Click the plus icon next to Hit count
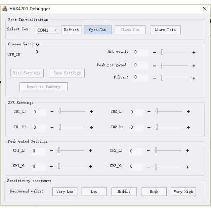This screenshot has width=211, height=211. tap(194, 52)
